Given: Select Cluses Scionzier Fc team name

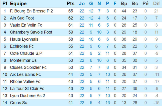Looking at the screenshot, I should pyautogui.click(x=28, y=68).
